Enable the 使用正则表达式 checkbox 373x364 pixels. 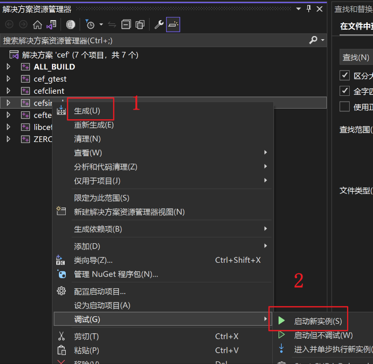tap(345, 106)
